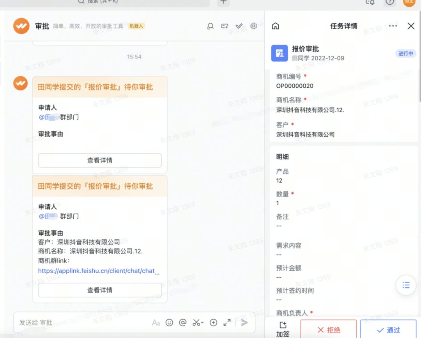Screen dimensions: 421x338
Task: Open the search chat history icon
Action: [x=210, y=26]
